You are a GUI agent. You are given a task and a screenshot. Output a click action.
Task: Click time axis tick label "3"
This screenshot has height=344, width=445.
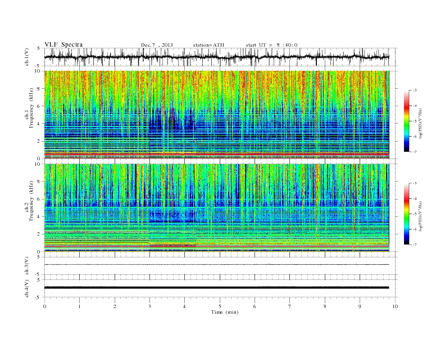[x=149, y=306]
